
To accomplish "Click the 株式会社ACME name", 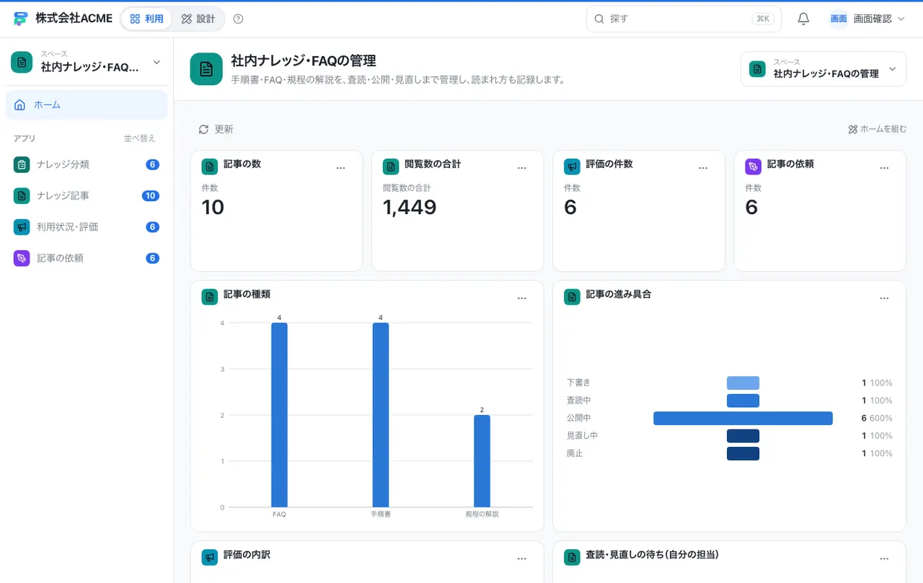I will [x=74, y=19].
